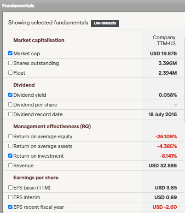Check the Revenue checkbox

(10, 166)
